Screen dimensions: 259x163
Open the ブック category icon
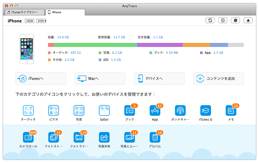[x=129, y=111]
